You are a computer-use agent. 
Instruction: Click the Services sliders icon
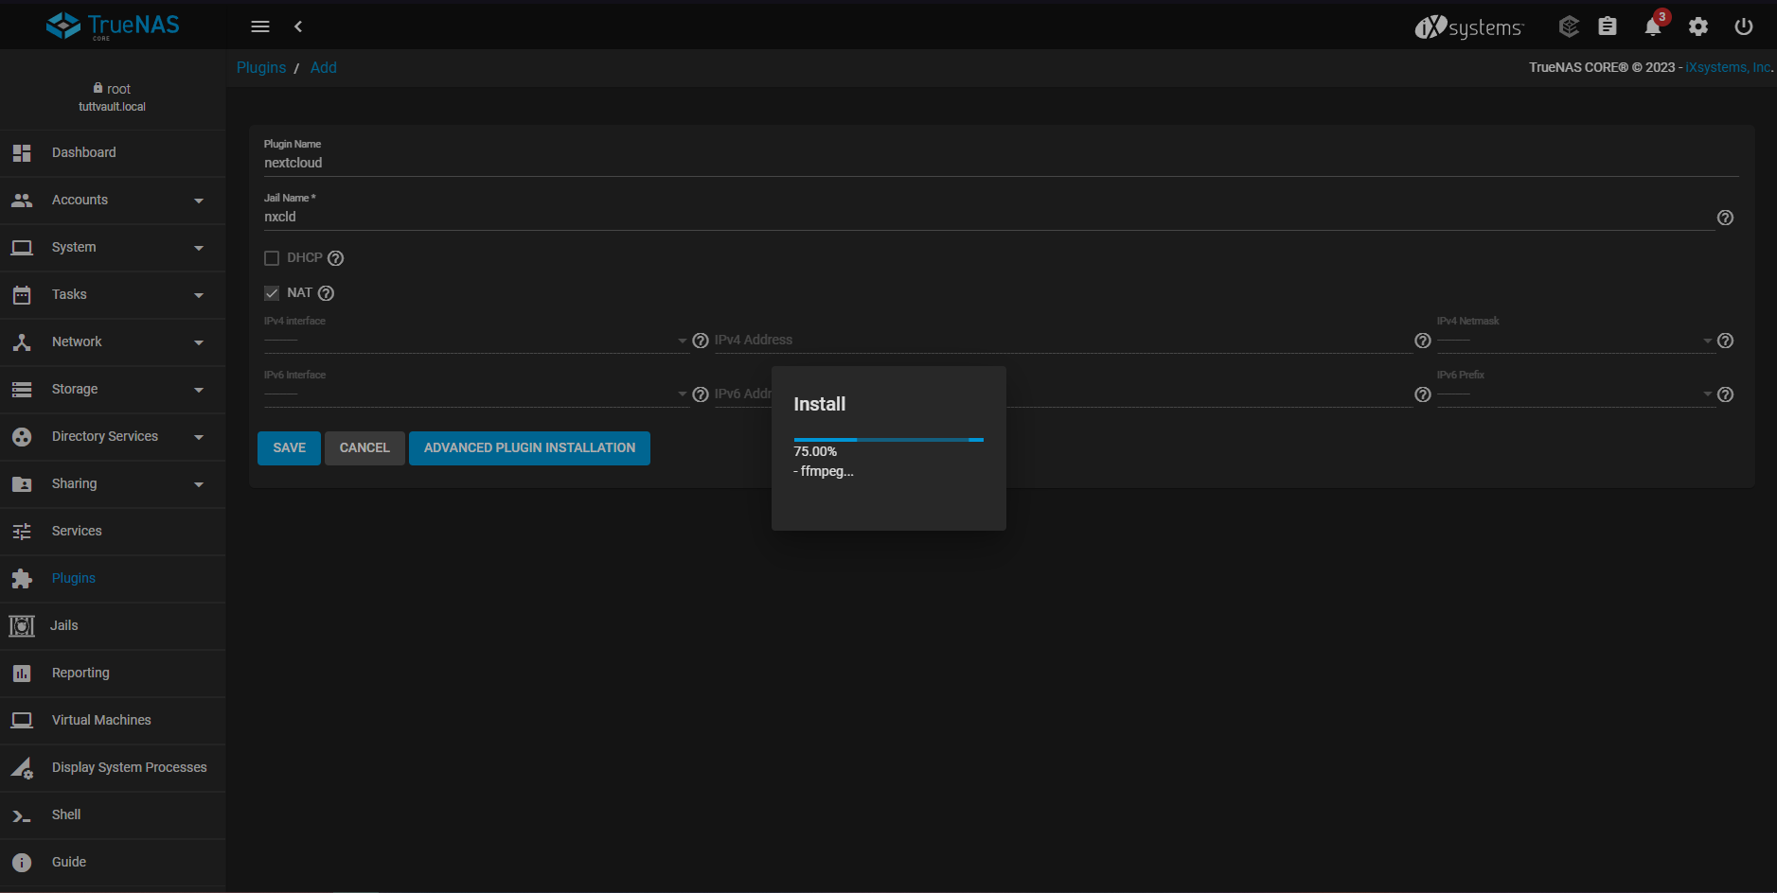(22, 532)
